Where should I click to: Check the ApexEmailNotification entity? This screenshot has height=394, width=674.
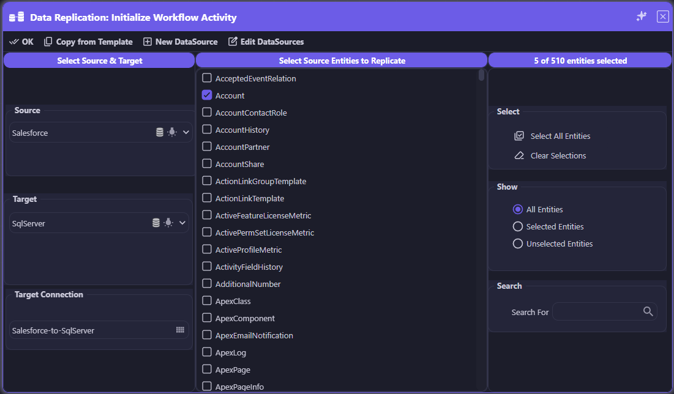coord(207,335)
